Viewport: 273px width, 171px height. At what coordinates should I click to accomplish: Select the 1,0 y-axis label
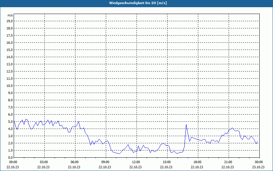(11, 150)
